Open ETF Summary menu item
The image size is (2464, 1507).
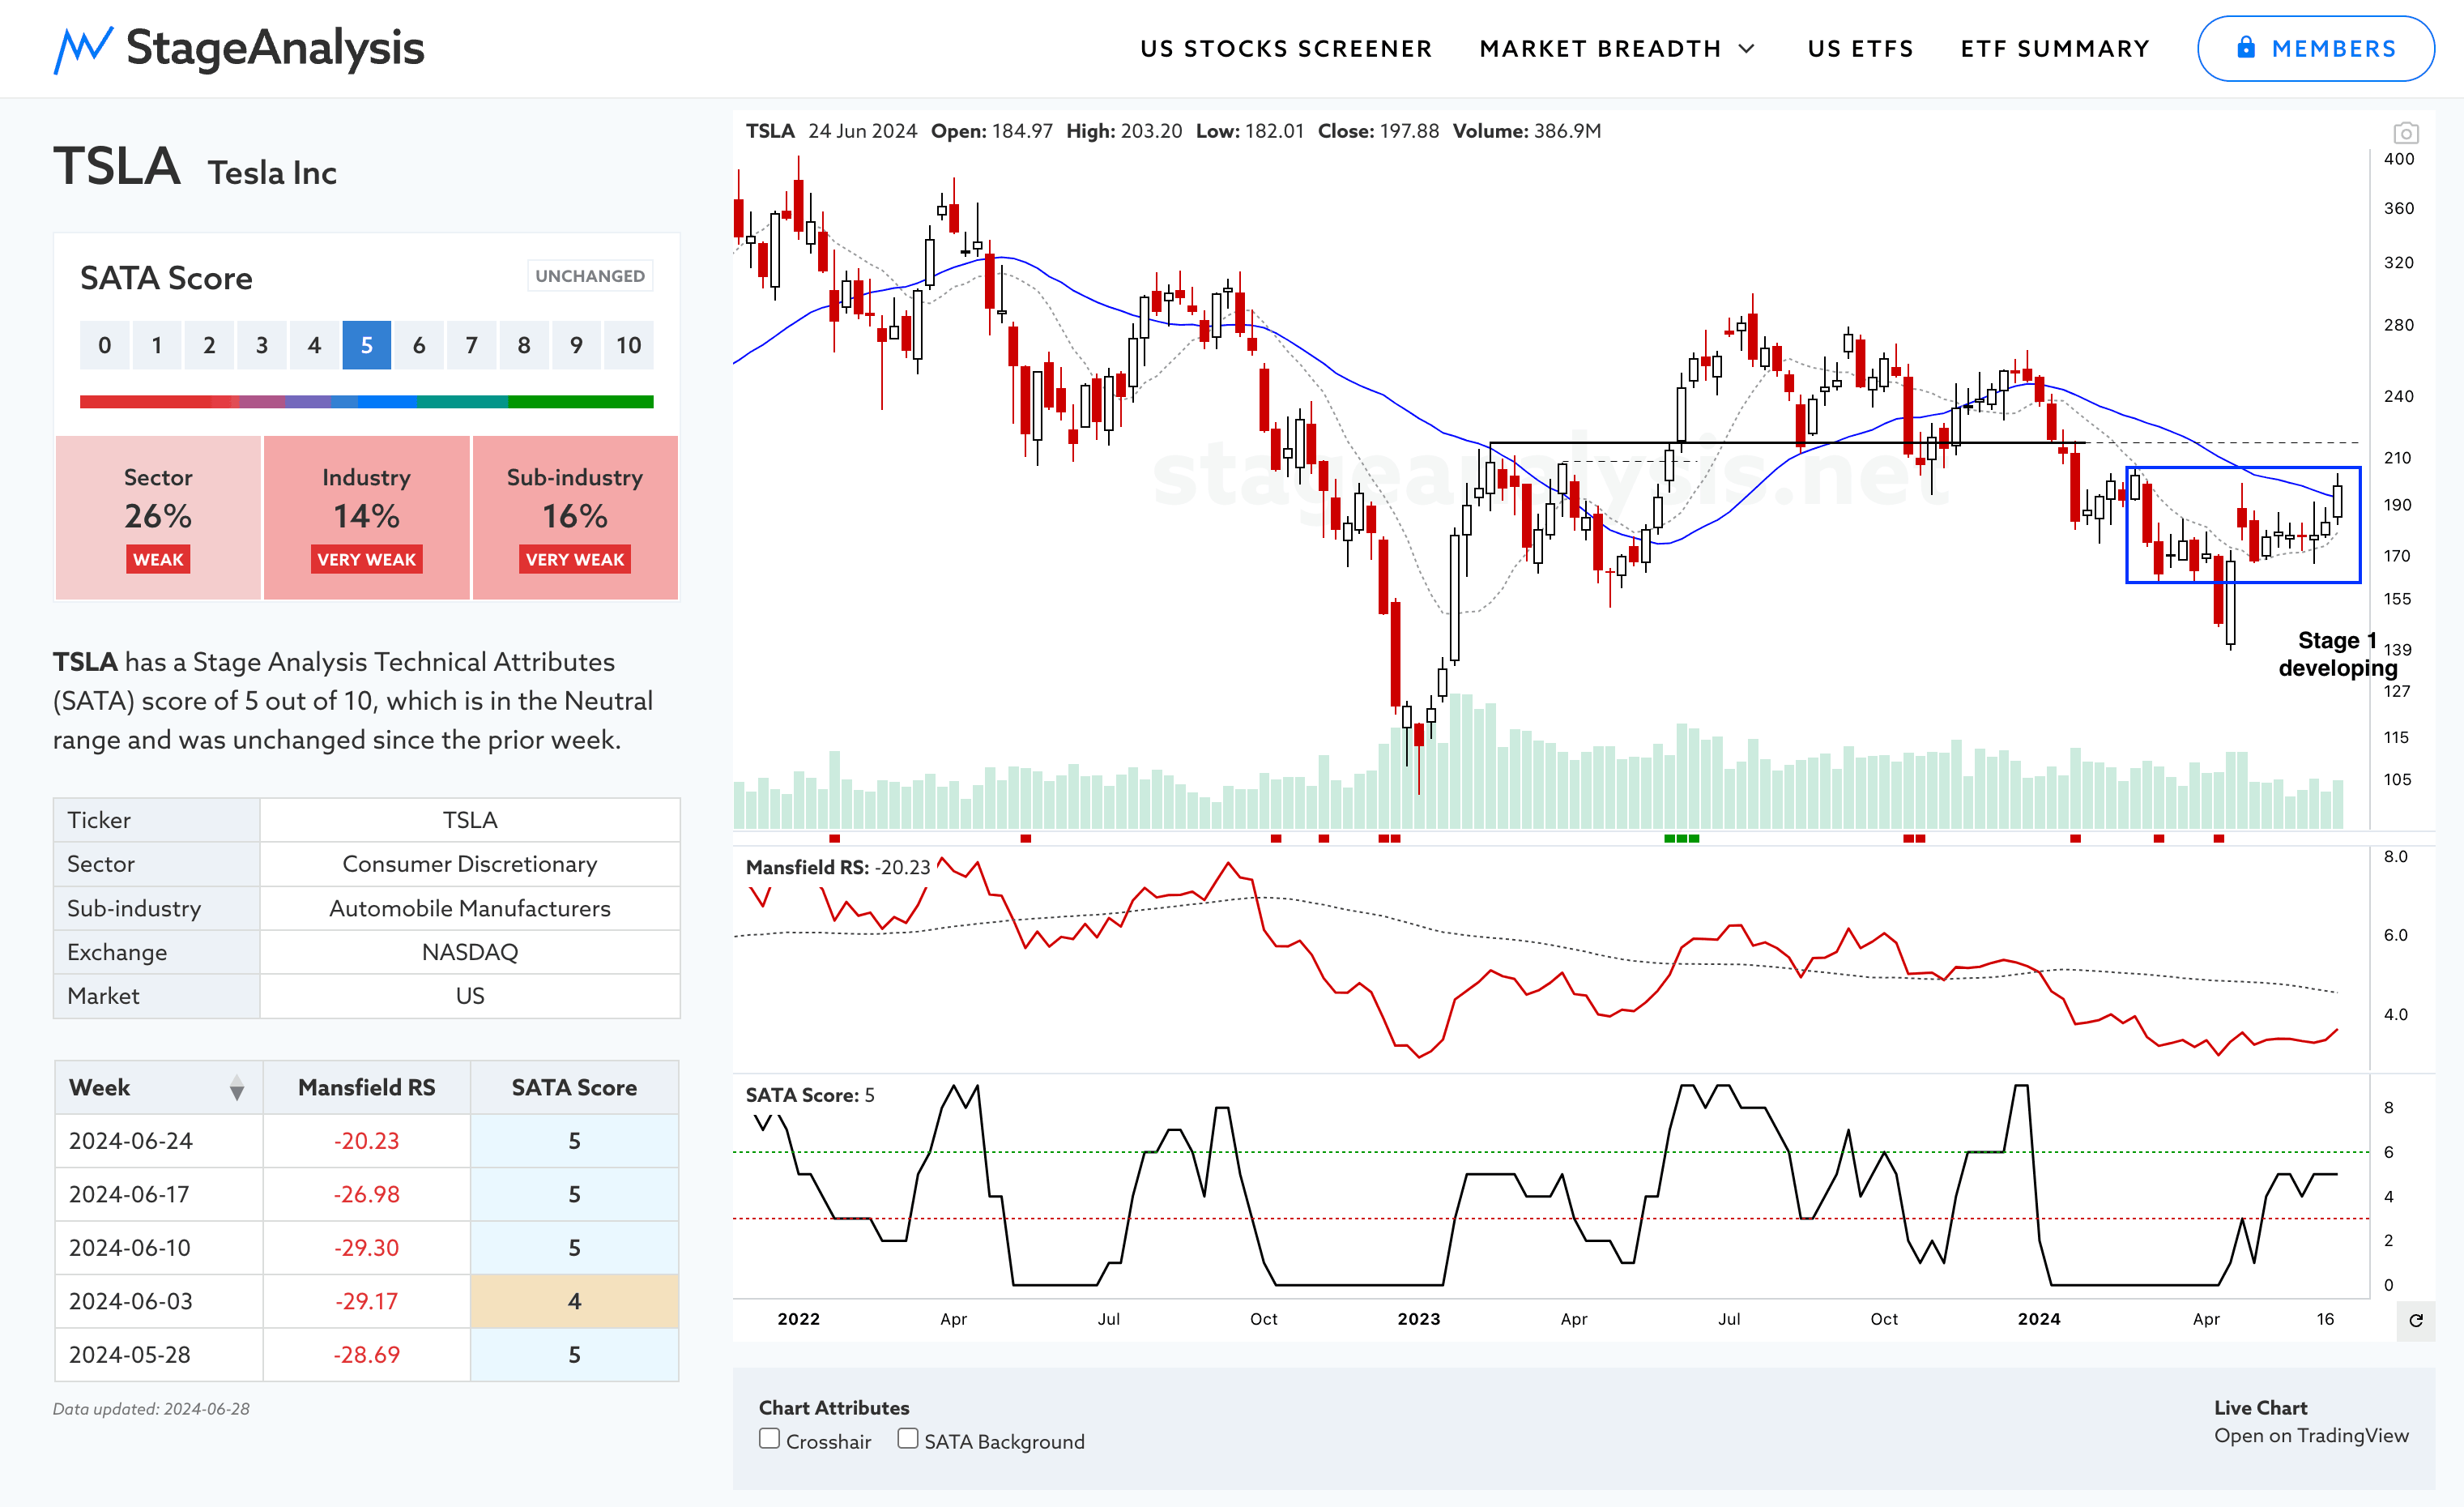pyautogui.click(x=2055, y=49)
